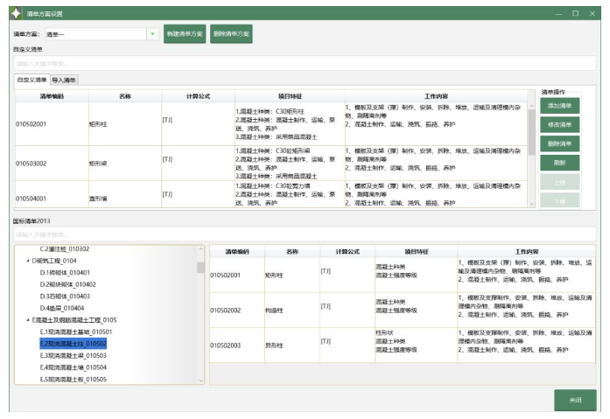Select tree item E.2现浇混凝土柱_010502
The width and height of the screenshot is (610, 419).
(x=74, y=344)
